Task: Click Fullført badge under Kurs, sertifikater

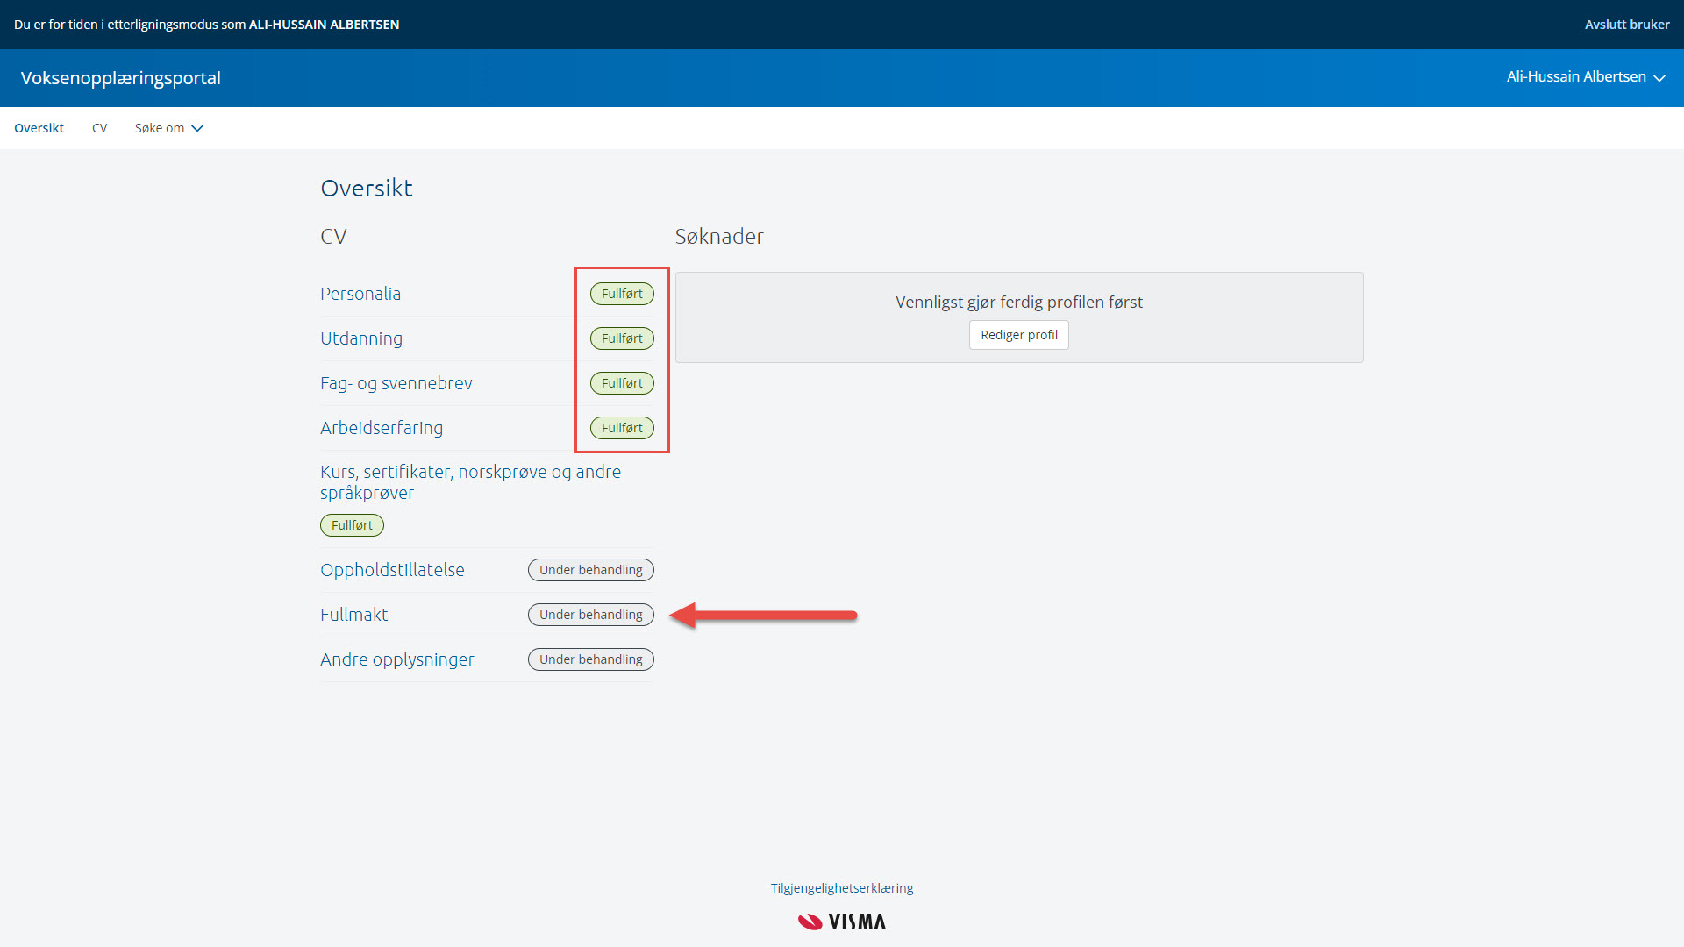Action: coord(352,525)
